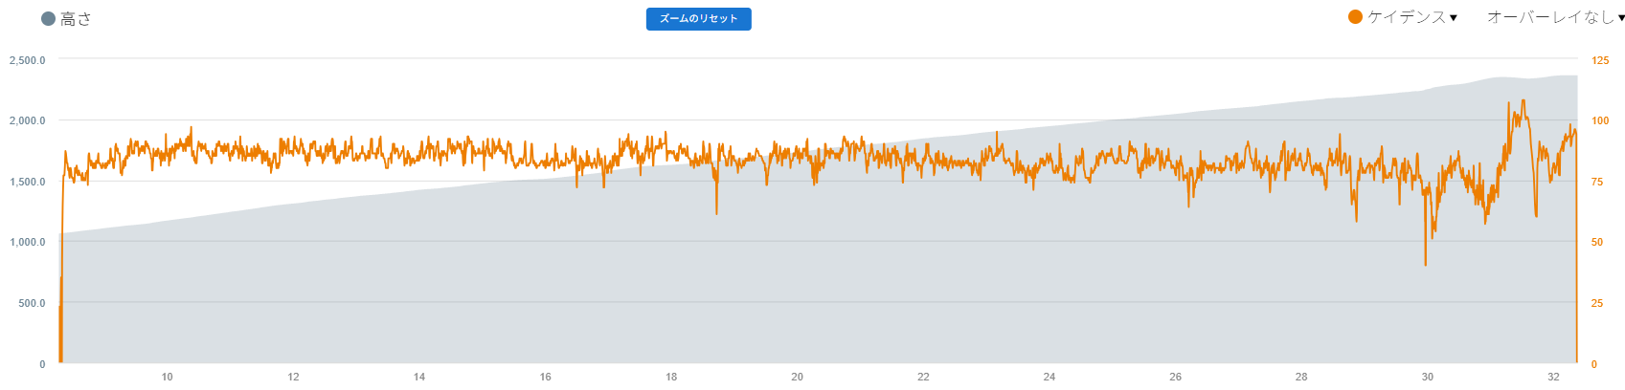This screenshot has width=1625, height=390.
Task: Select the 30 mark on x-axis
Action: tap(1427, 377)
